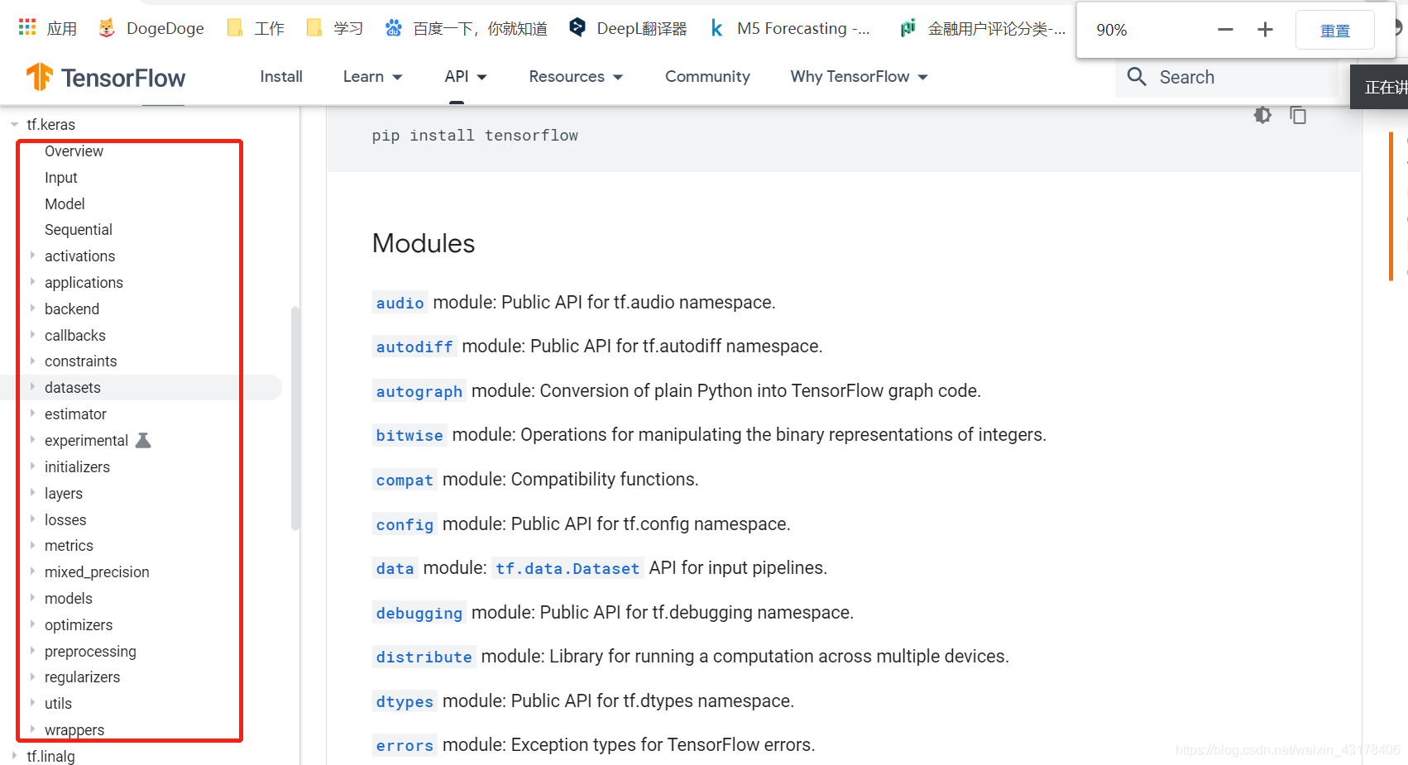Expand the datasets submodule

click(33, 387)
